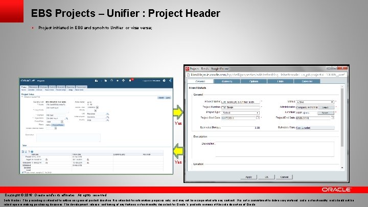Click the Chrome address bar URL
The height and width of the screenshot is (207, 368).
point(267,75)
